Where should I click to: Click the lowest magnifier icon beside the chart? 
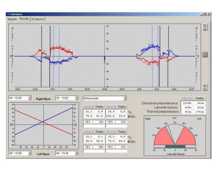point(205,89)
